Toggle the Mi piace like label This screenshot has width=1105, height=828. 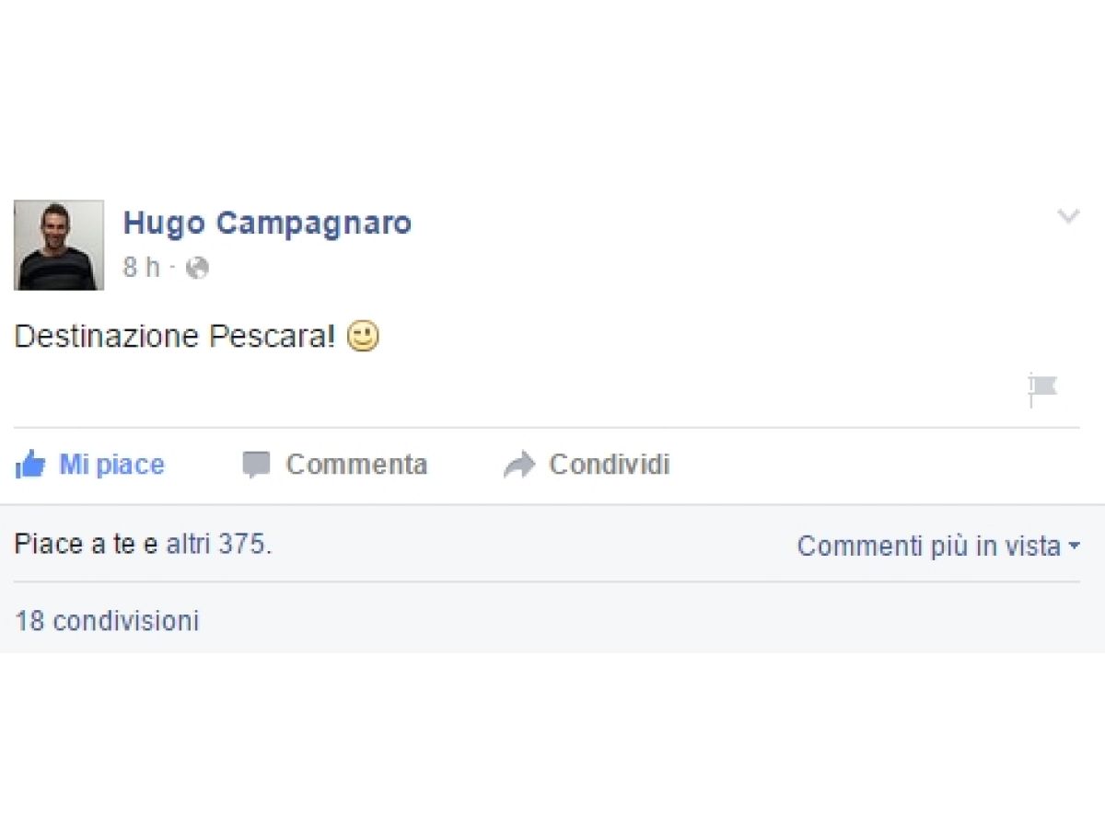111,465
